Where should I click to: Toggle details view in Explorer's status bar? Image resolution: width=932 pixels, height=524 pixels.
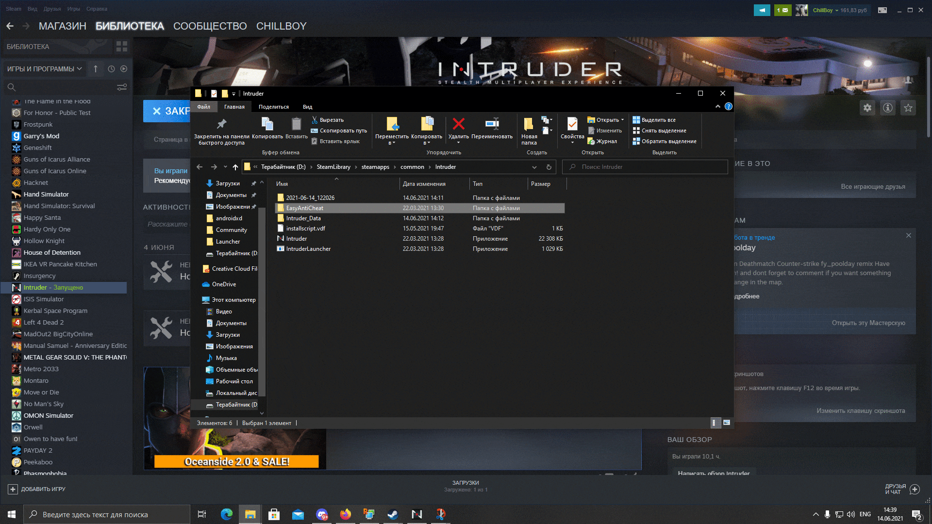pos(715,423)
